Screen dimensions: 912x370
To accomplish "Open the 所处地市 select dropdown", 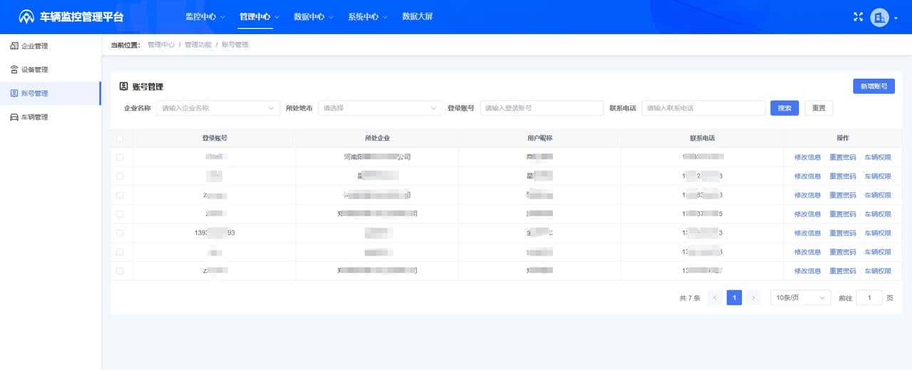I will pos(380,108).
